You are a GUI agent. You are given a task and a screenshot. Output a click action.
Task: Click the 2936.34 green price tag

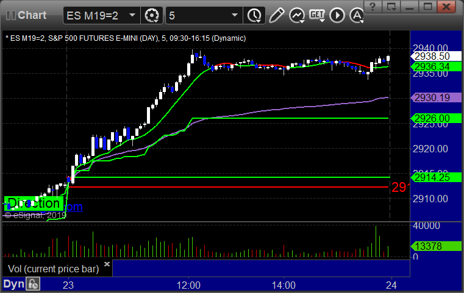coord(436,66)
